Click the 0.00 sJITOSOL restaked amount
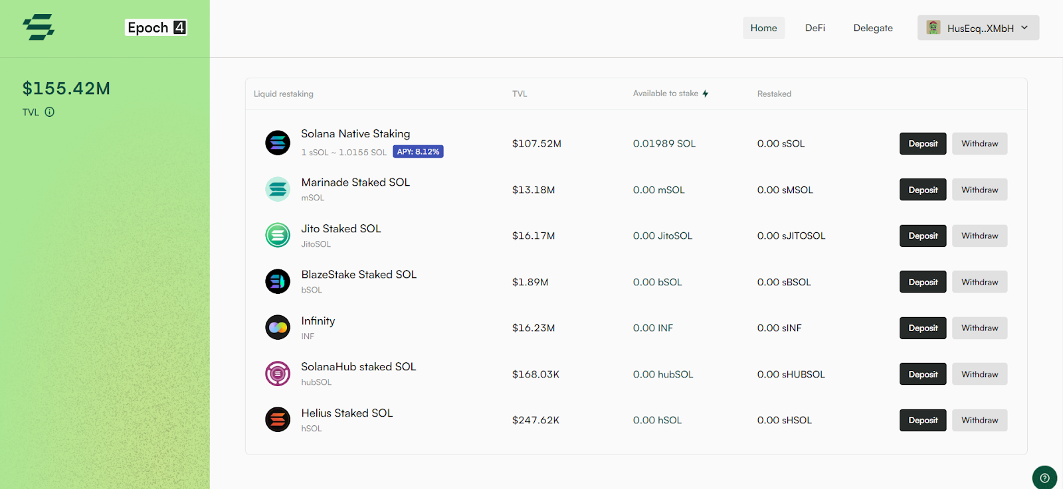Viewport: 1063px width, 489px height. point(791,236)
